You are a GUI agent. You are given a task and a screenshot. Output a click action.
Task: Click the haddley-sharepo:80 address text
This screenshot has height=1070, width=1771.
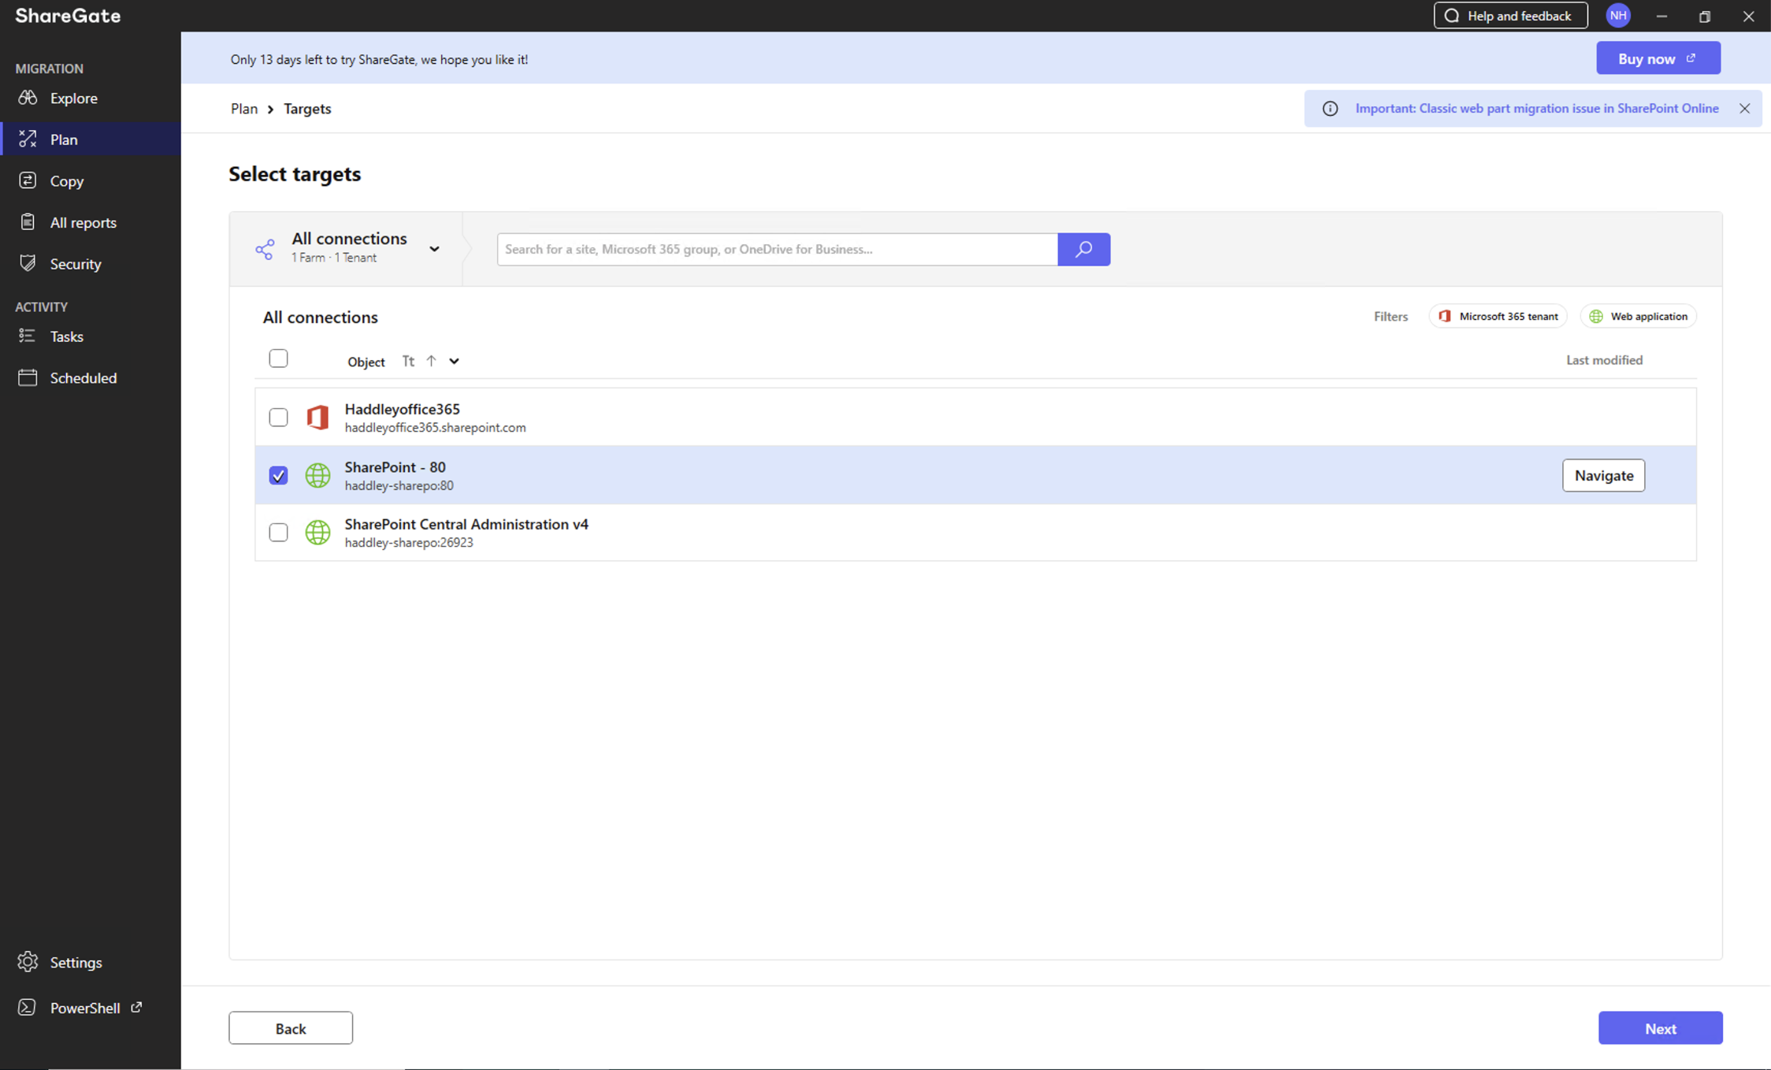[399, 486]
